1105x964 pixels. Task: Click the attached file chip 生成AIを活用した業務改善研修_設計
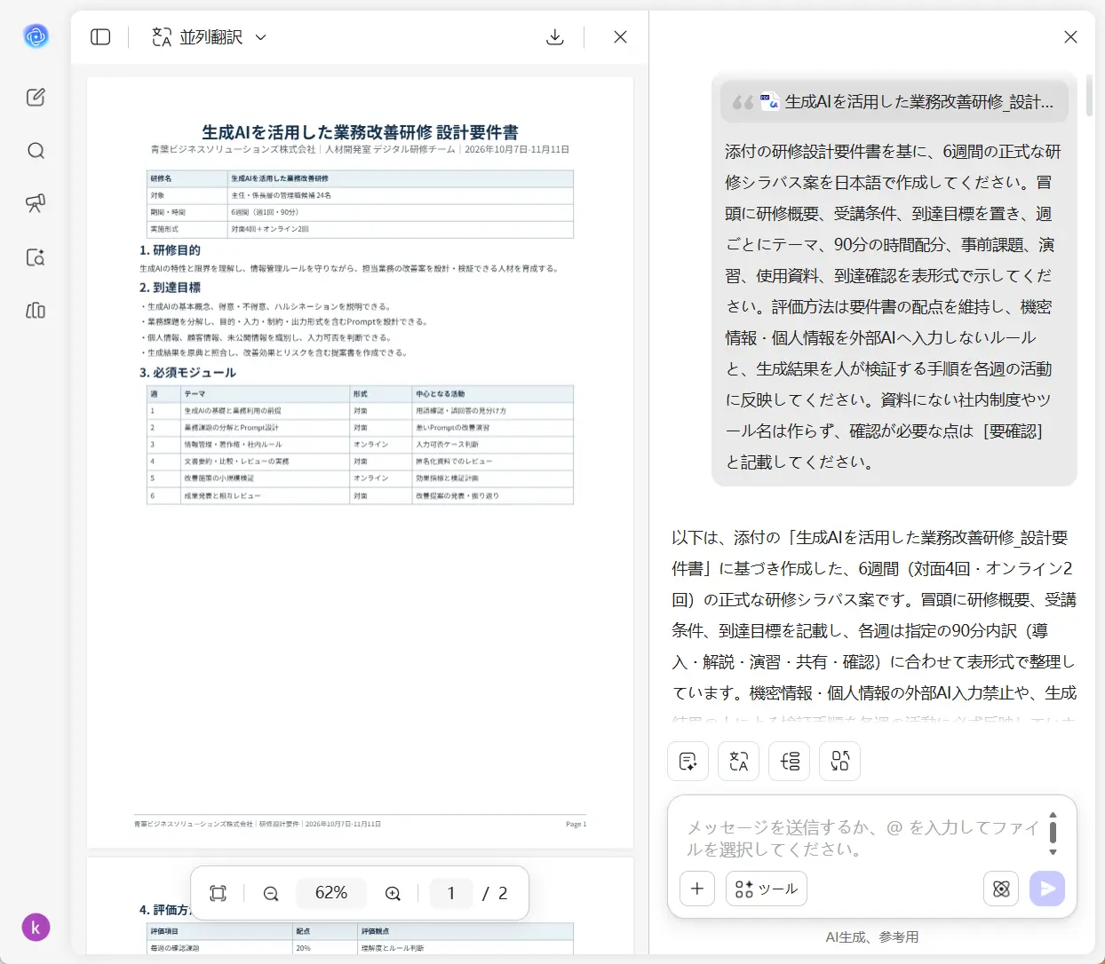pyautogui.click(x=894, y=102)
